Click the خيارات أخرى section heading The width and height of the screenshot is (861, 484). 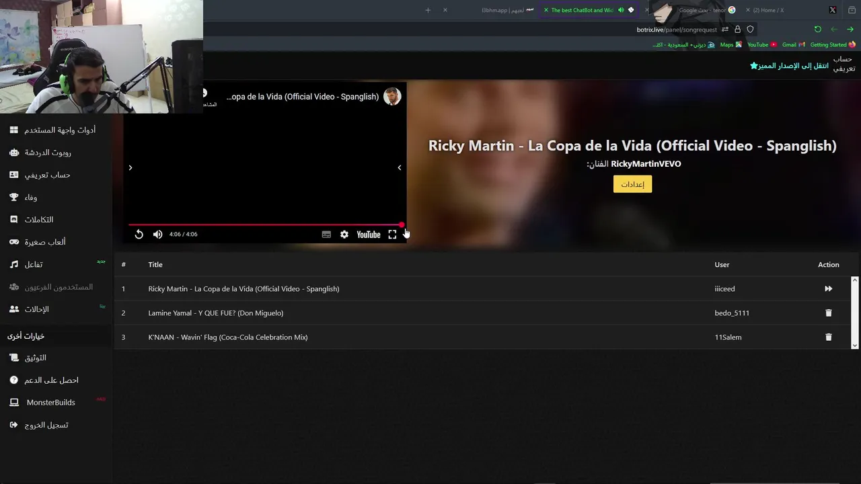[x=26, y=336]
